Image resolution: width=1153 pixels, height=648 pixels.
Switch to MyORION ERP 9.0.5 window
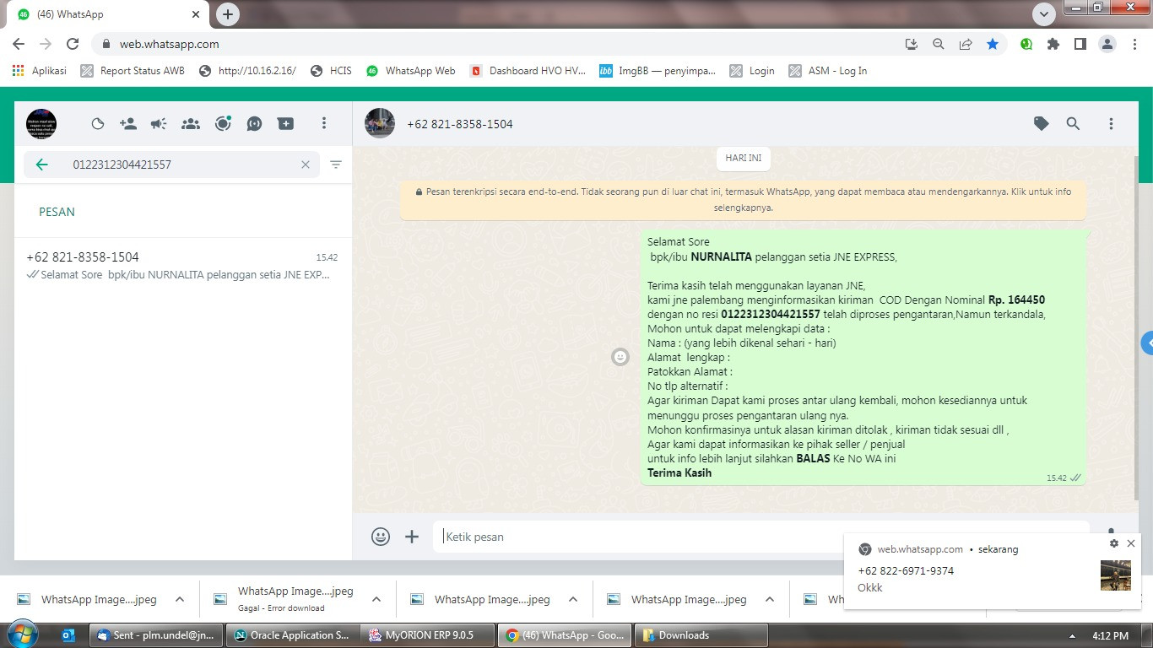pos(428,635)
